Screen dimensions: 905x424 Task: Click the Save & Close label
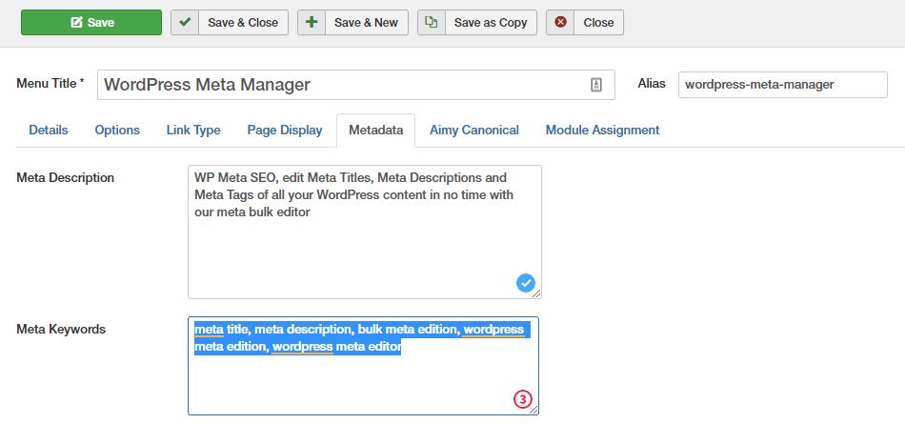pos(243,23)
